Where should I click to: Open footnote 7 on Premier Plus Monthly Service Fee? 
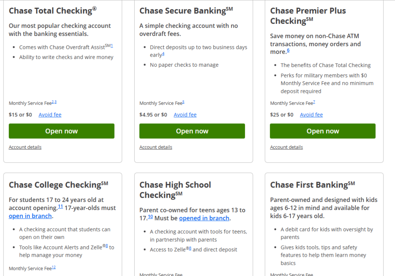tap(314, 102)
